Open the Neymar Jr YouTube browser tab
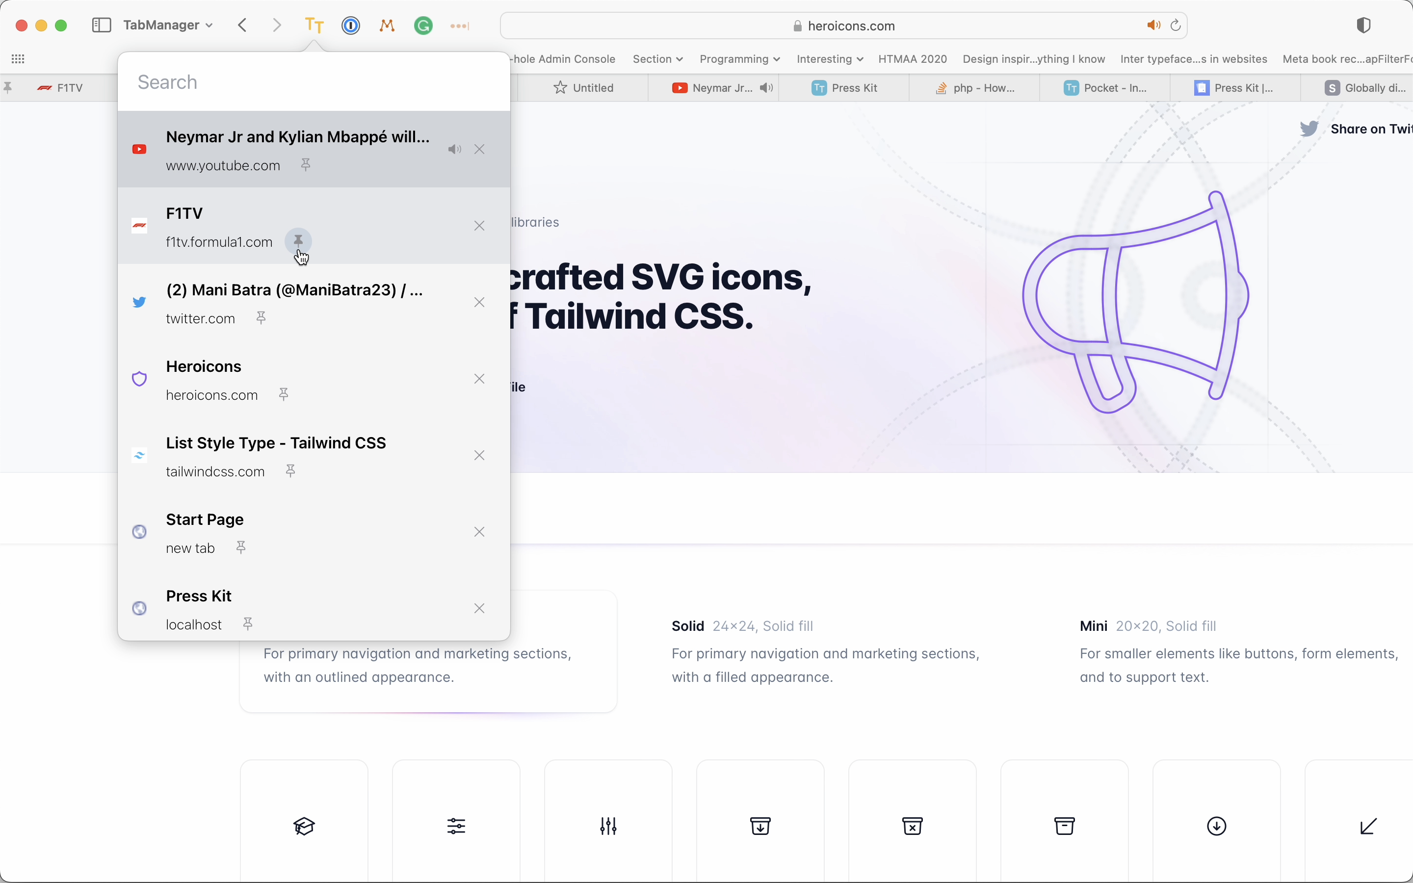The width and height of the screenshot is (1413, 883). coord(712,88)
